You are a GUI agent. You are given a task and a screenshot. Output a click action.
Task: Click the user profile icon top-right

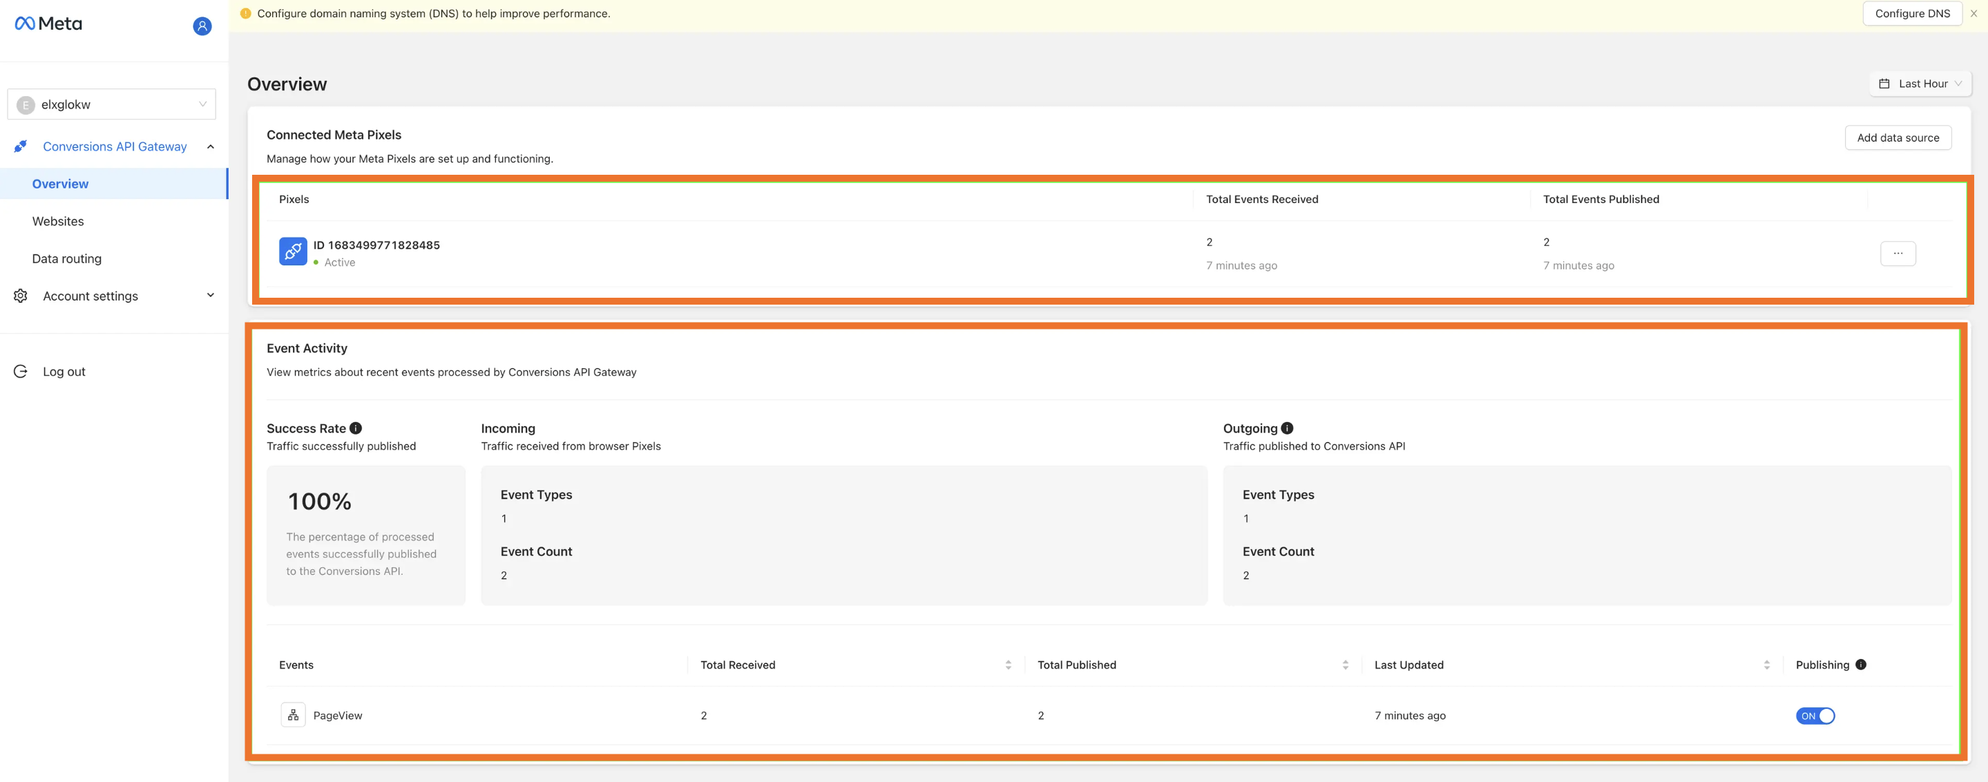coord(202,26)
